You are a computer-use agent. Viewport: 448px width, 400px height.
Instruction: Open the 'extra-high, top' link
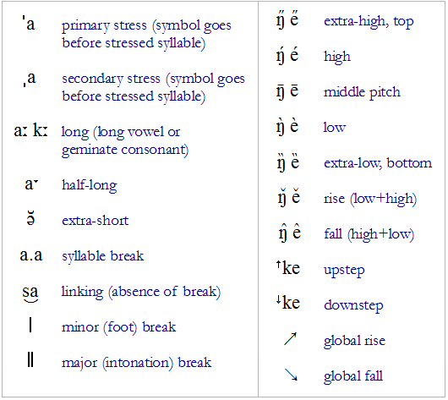tap(369, 21)
